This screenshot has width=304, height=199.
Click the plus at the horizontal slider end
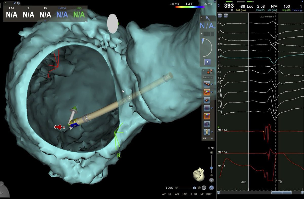point(199,188)
